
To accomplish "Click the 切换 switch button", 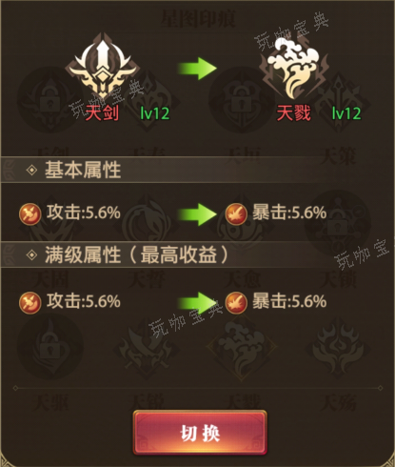I will 200,433.
